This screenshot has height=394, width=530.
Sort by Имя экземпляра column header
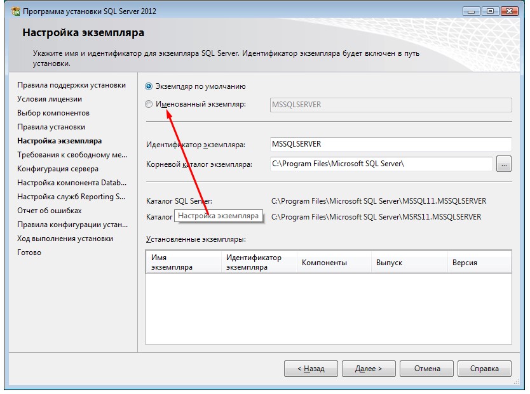click(184, 262)
